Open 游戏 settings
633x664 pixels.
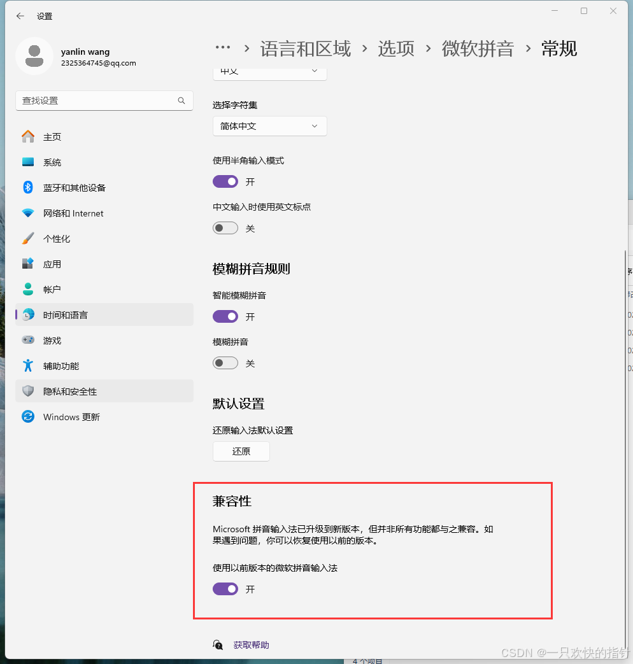[x=104, y=340]
